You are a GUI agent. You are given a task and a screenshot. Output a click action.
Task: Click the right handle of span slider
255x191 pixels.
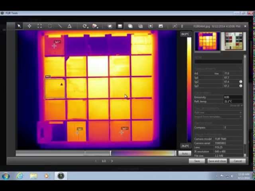pyautogui.click(x=175, y=153)
